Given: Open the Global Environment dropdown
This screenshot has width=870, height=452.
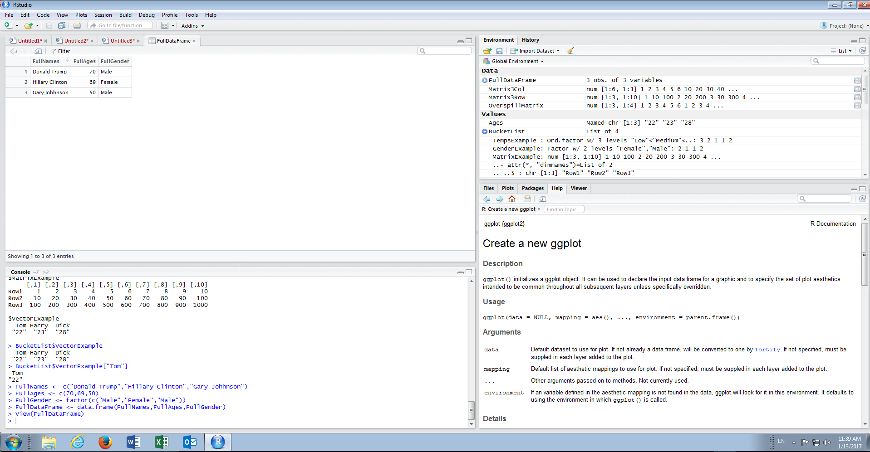Looking at the screenshot, I should point(513,61).
